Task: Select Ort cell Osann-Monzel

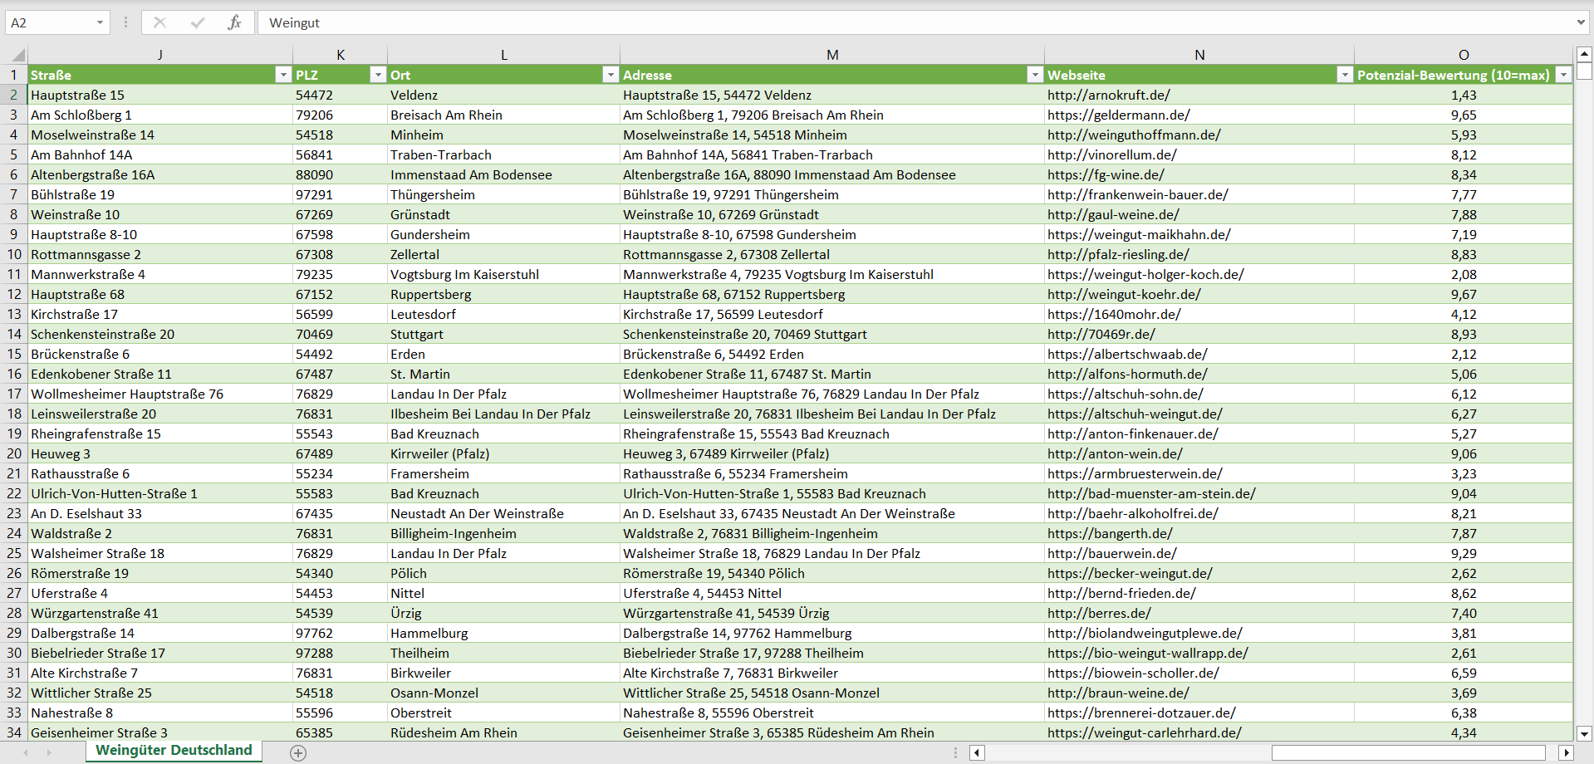Action: tap(504, 693)
